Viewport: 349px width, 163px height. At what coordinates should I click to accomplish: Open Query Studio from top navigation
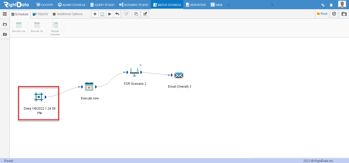[x=102, y=5]
